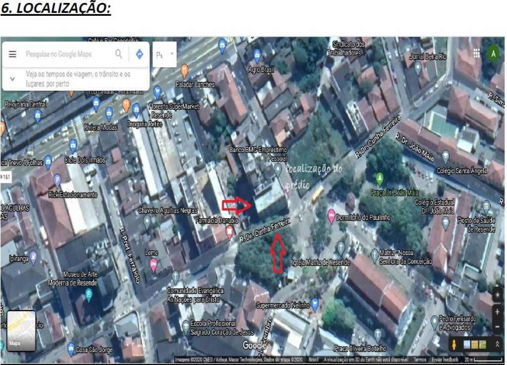Open the Pt language dropdown

pos(164,54)
